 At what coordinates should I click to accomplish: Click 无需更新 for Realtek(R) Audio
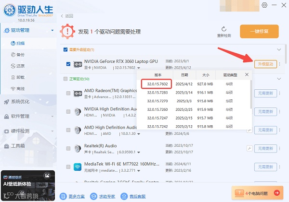pyautogui.click(x=265, y=148)
